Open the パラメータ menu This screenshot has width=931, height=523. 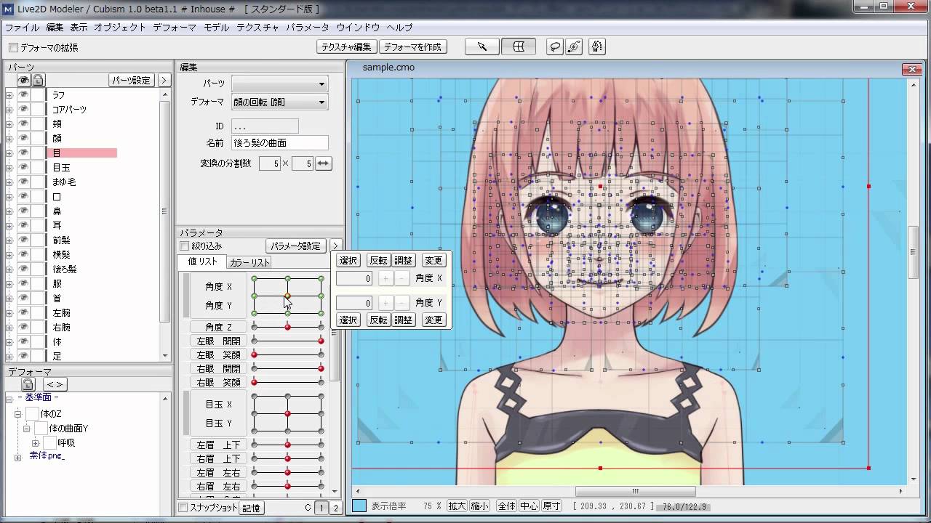(x=308, y=28)
